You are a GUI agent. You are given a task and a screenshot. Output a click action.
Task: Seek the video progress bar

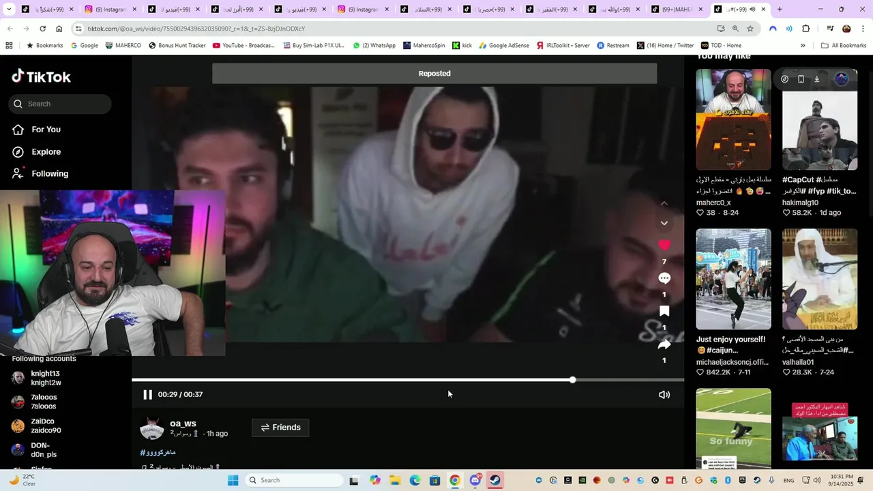(408, 380)
